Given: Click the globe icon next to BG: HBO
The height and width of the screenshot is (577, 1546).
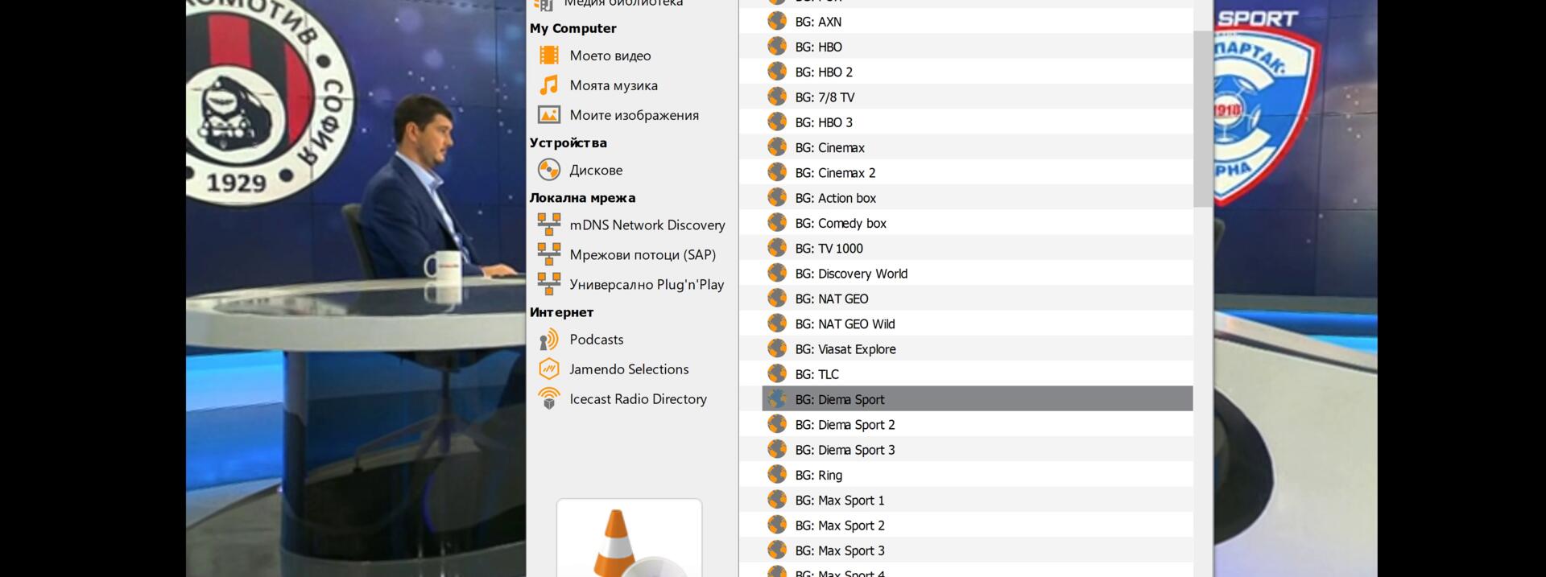Looking at the screenshot, I should coord(777,47).
